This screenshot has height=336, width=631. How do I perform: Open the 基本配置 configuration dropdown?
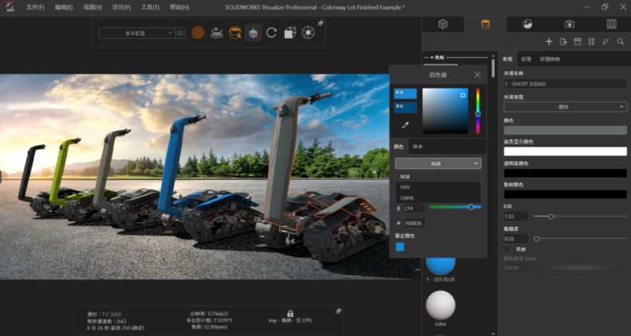(136, 33)
